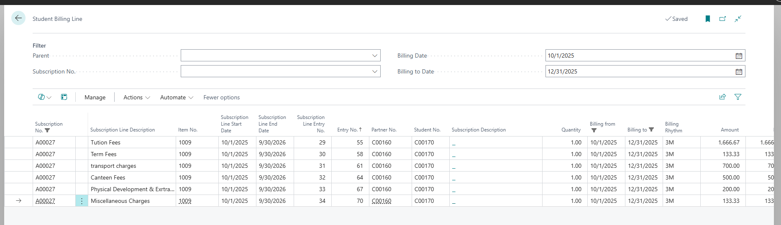
Task: Open page in new window icon
Action: [x=722, y=19]
